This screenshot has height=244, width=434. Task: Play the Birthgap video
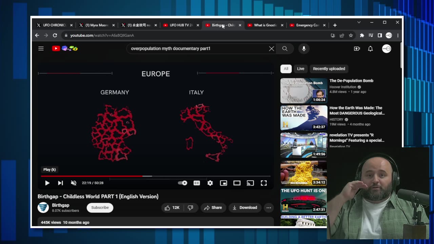(47, 183)
